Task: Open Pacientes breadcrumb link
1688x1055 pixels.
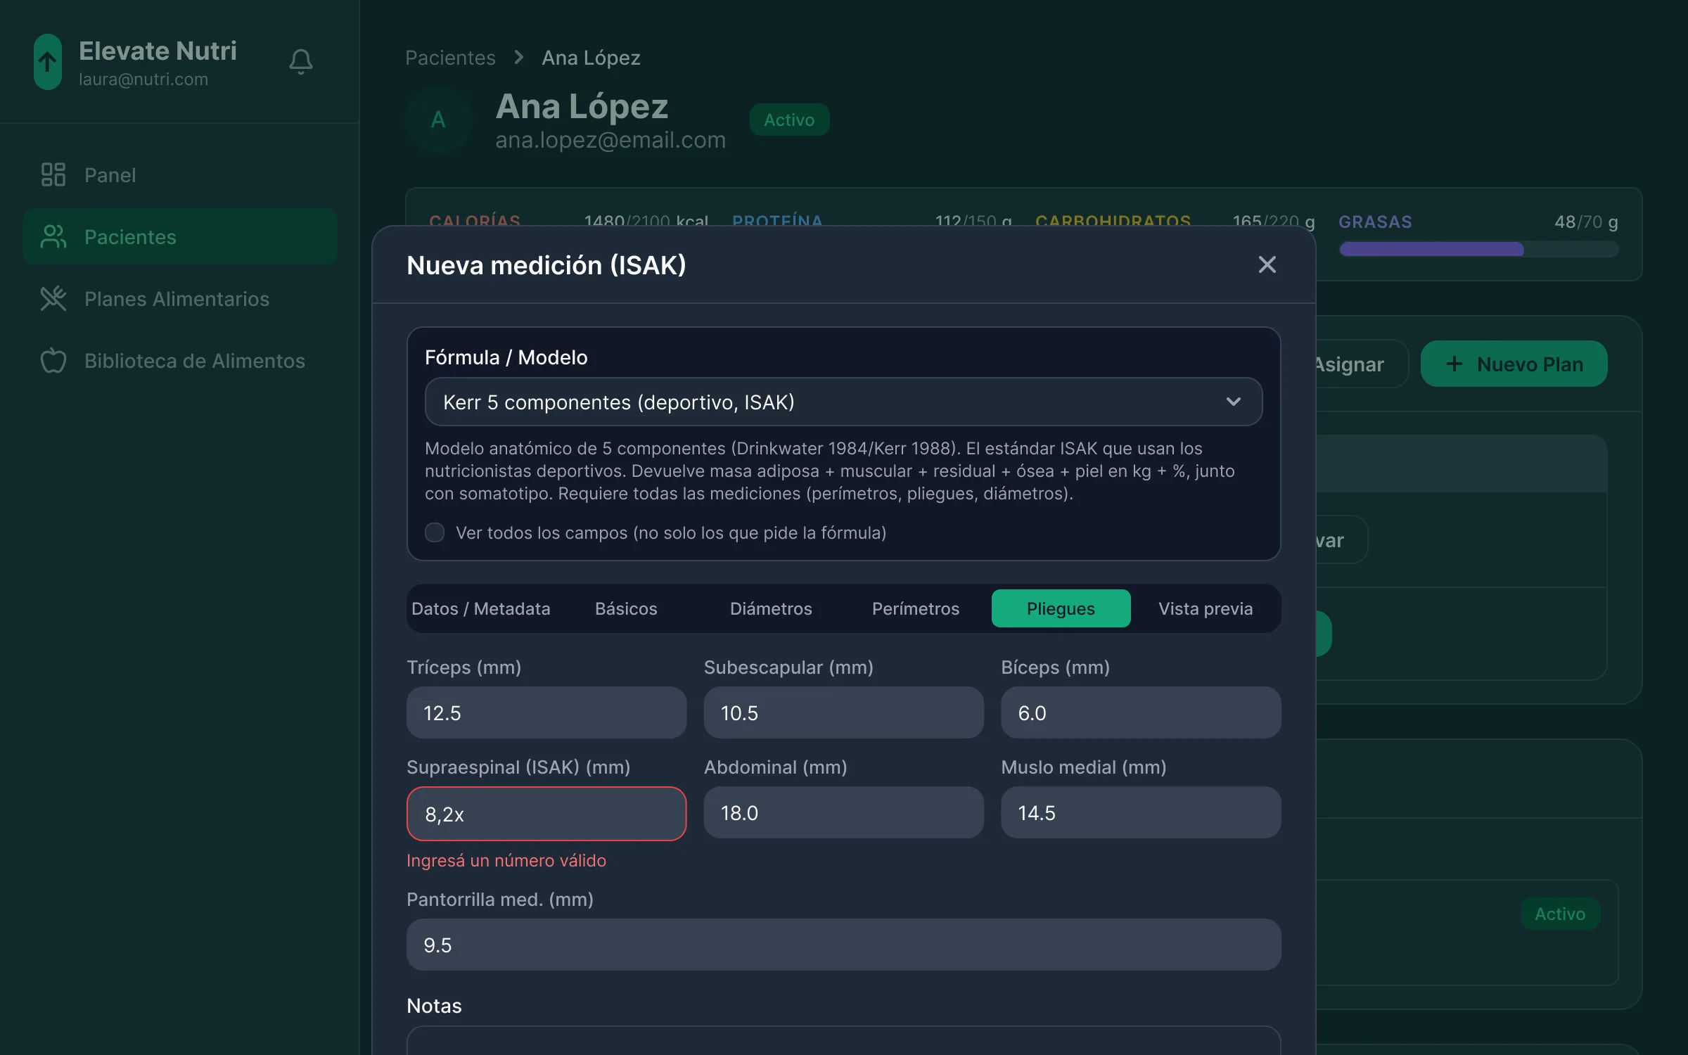Action: (450, 58)
